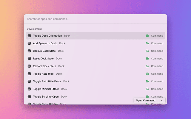The width and height of the screenshot is (191, 119).
Task: Choose the Backup Dock State command
Action: pyautogui.click(x=44, y=51)
